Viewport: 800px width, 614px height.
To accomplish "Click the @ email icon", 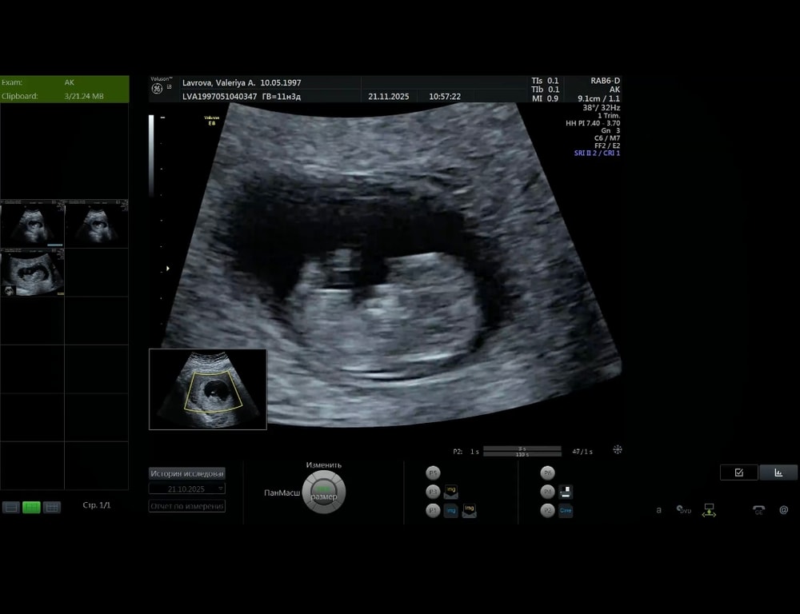I will pos(783,510).
